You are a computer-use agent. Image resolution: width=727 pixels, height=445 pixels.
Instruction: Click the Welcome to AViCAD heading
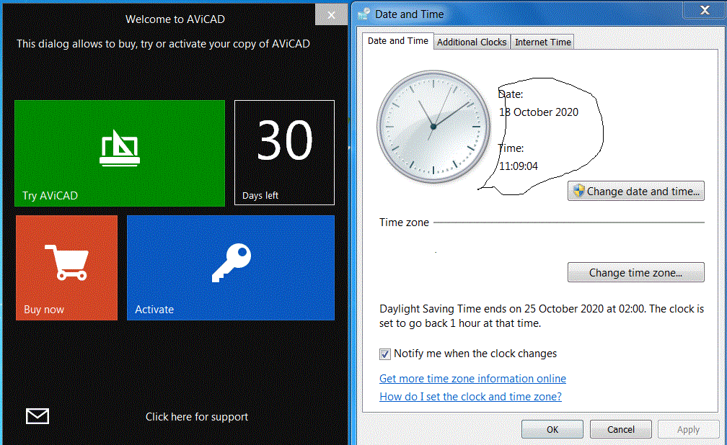tap(175, 19)
